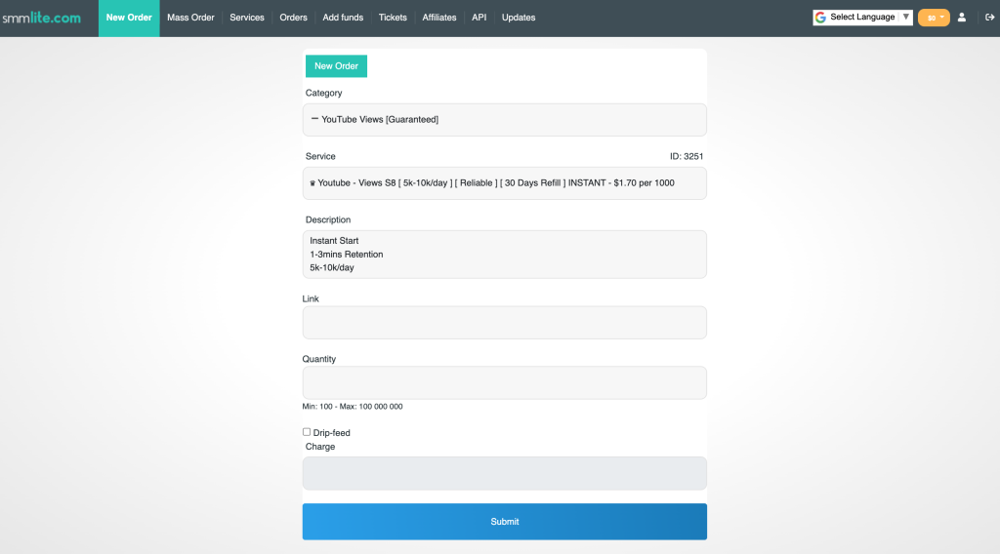Open the API page
Screen dimensions: 1000x554
(x=479, y=18)
